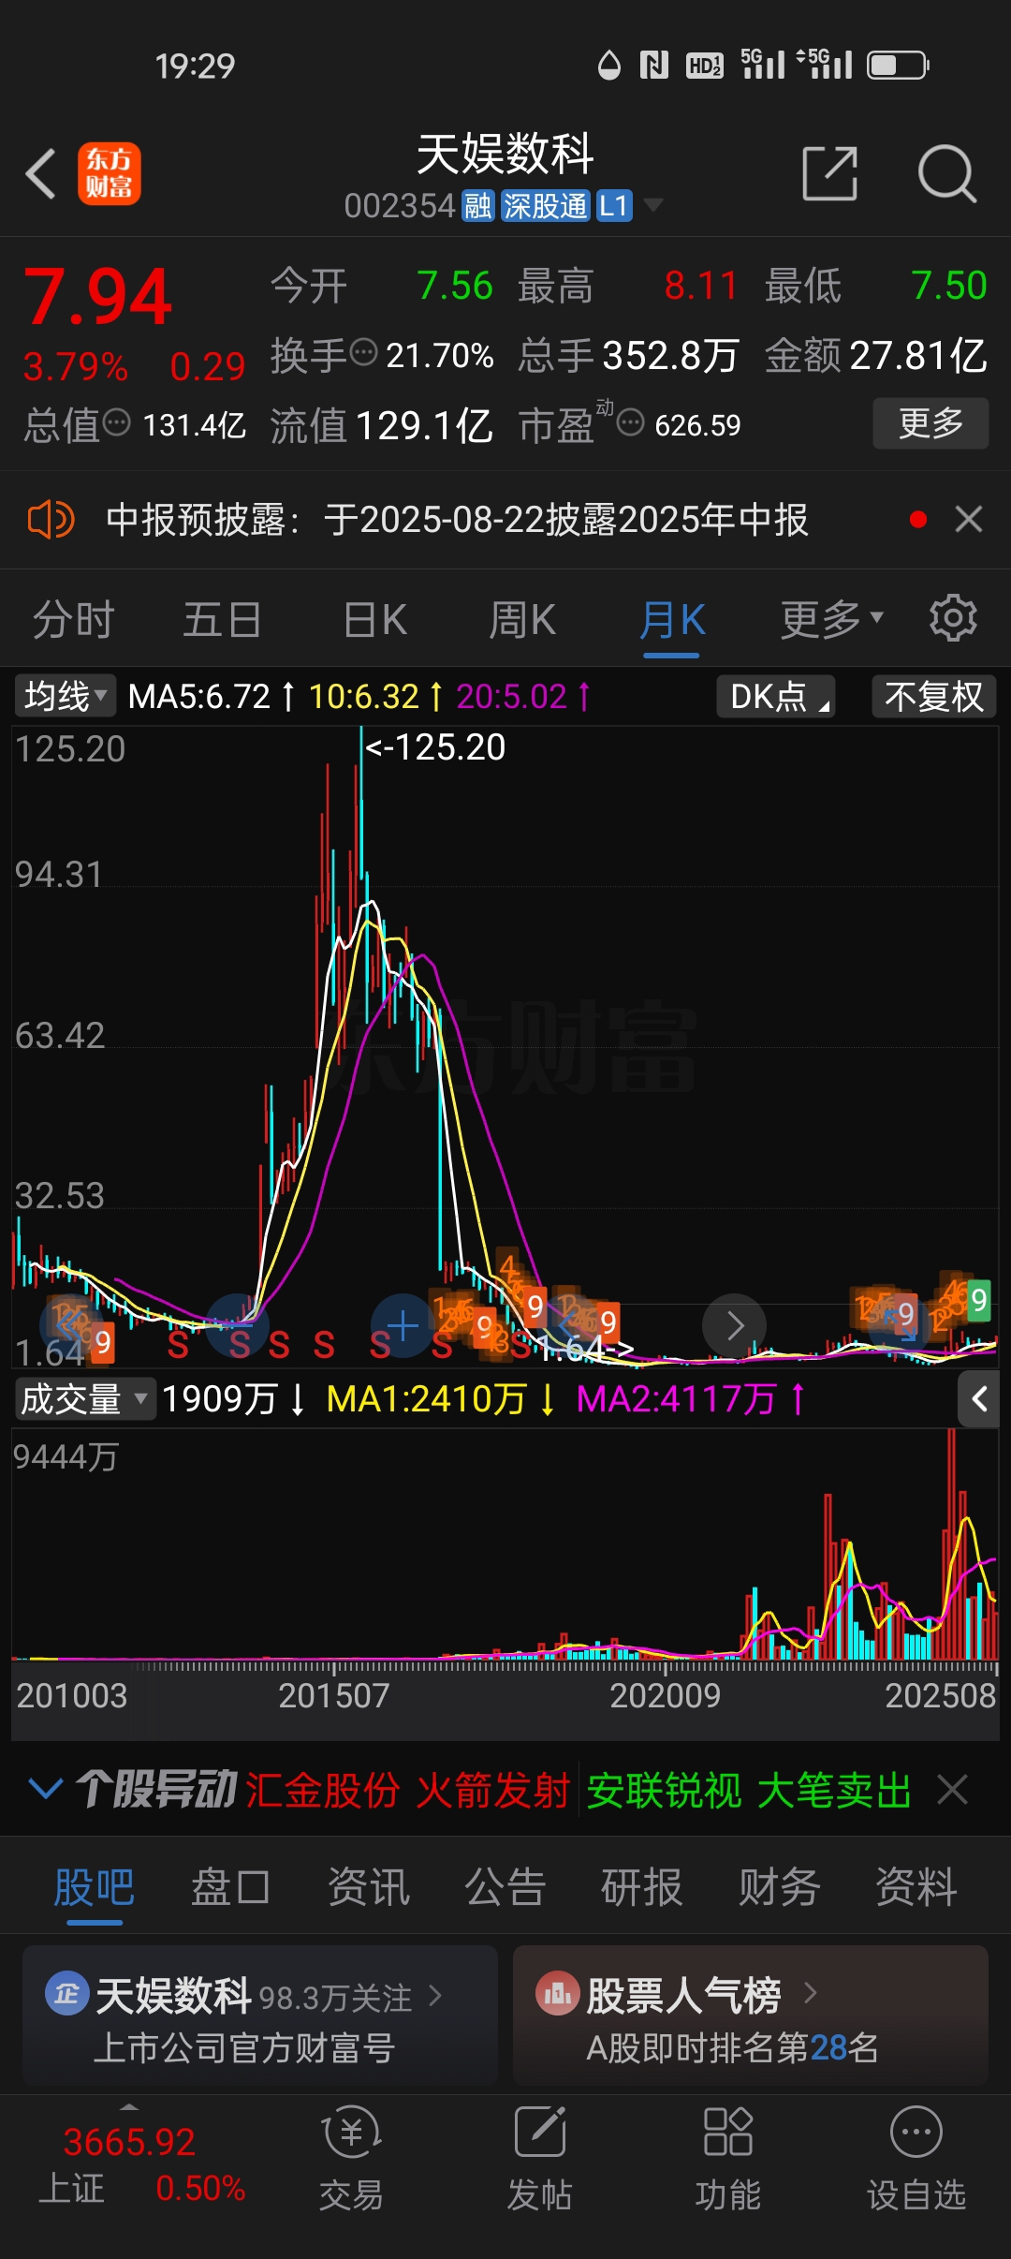Tap the 9444万 volume scale label
The width and height of the screenshot is (1011, 2259).
tap(66, 1456)
